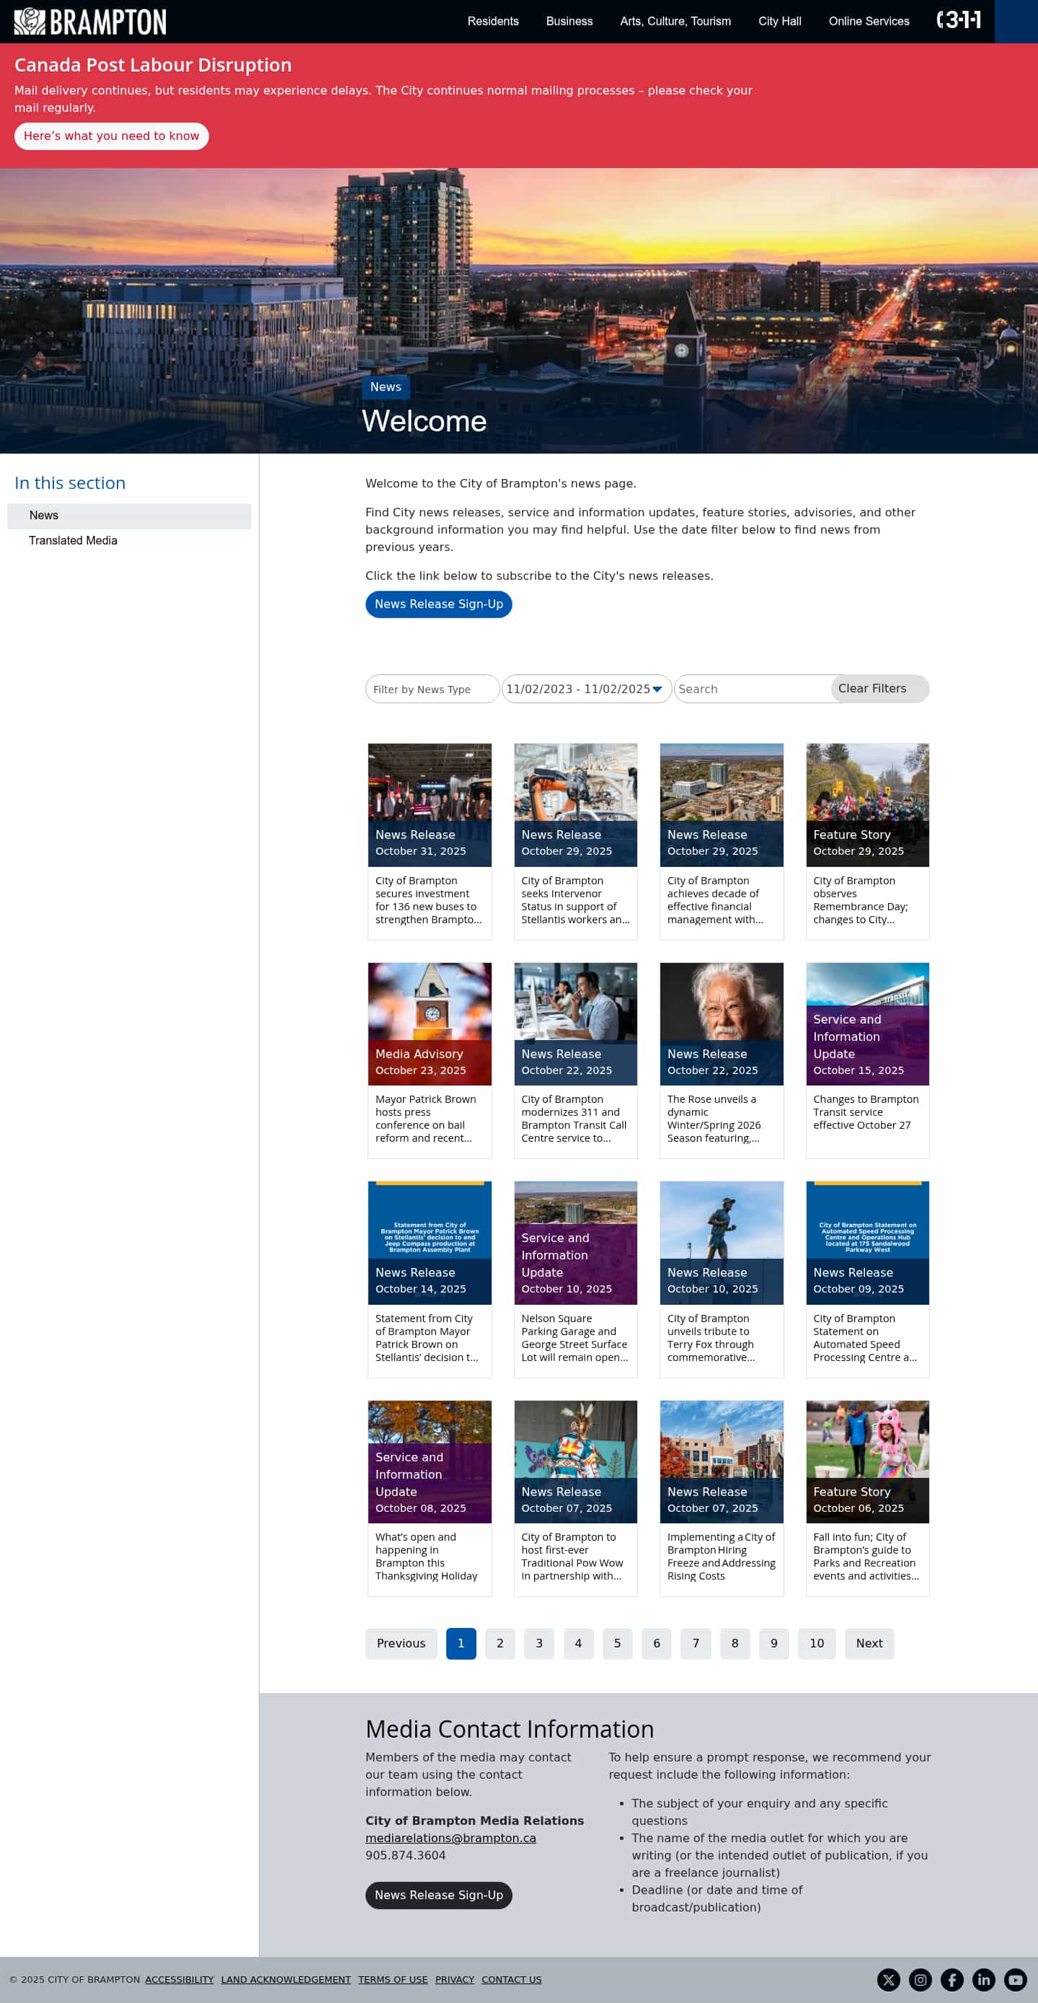Go to pagination page 7
This screenshot has height=2003, width=1038.
pos(696,1644)
